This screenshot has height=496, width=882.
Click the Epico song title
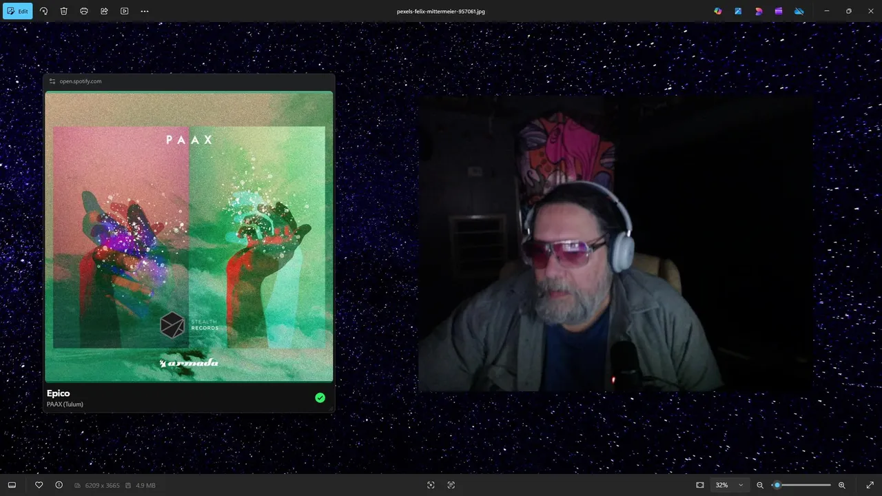pos(59,393)
